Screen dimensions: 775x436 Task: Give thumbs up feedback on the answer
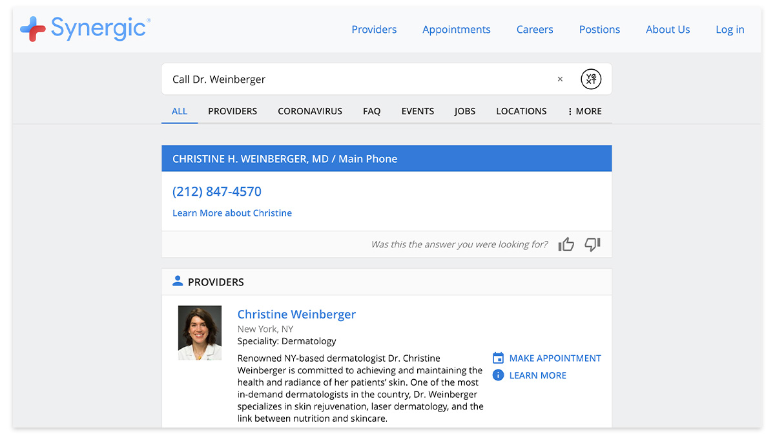click(566, 244)
